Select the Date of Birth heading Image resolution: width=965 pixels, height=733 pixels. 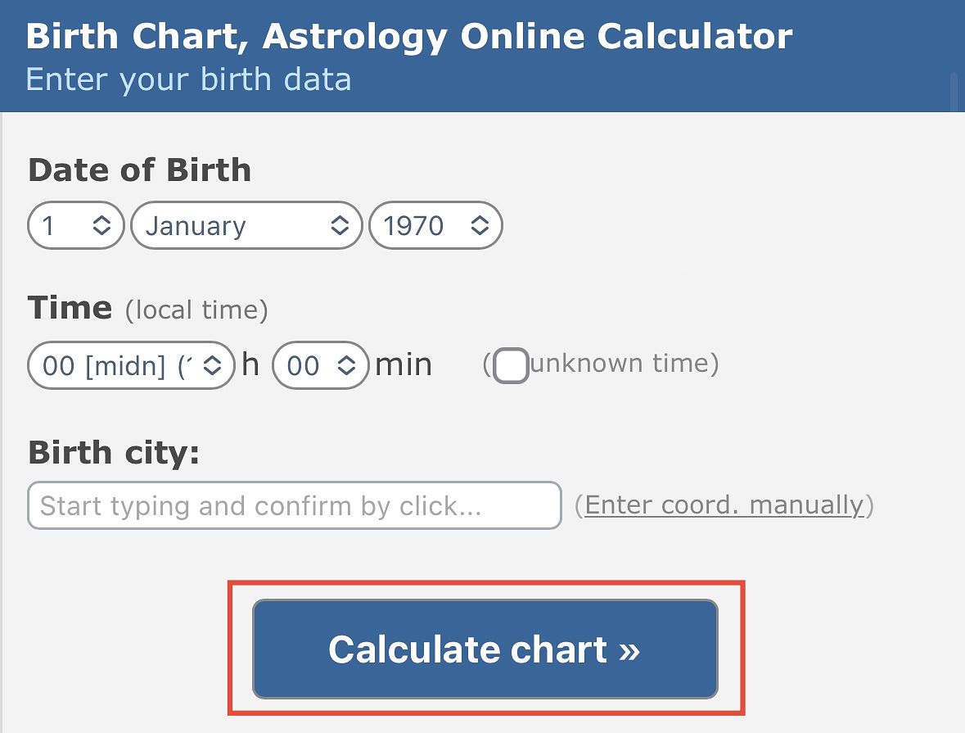[139, 170]
